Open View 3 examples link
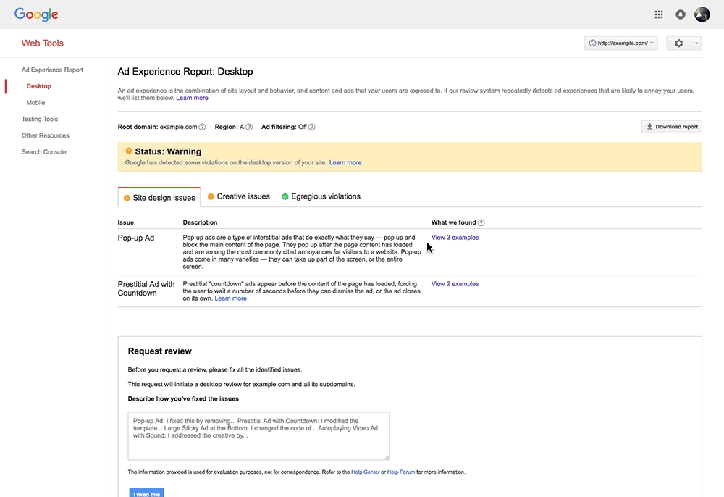The height and width of the screenshot is (497, 724). [455, 238]
